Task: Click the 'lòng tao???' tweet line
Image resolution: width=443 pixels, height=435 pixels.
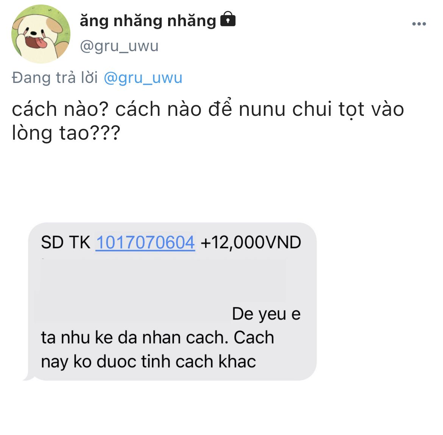Action: click(x=66, y=133)
